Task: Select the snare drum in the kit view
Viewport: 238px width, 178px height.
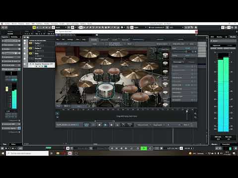Action: click(x=106, y=91)
